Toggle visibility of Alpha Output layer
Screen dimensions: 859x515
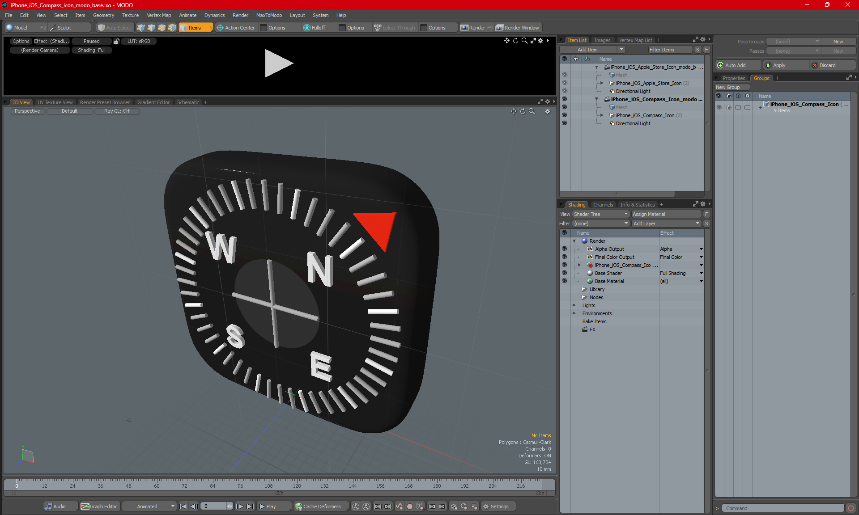pyautogui.click(x=564, y=249)
